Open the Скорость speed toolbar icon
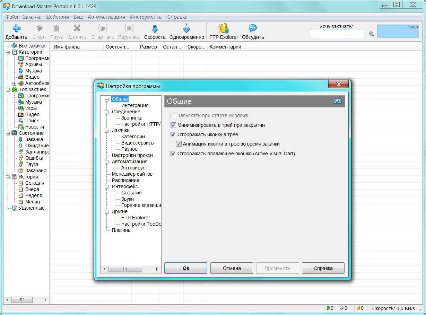This screenshot has height=315, width=426. [155, 28]
